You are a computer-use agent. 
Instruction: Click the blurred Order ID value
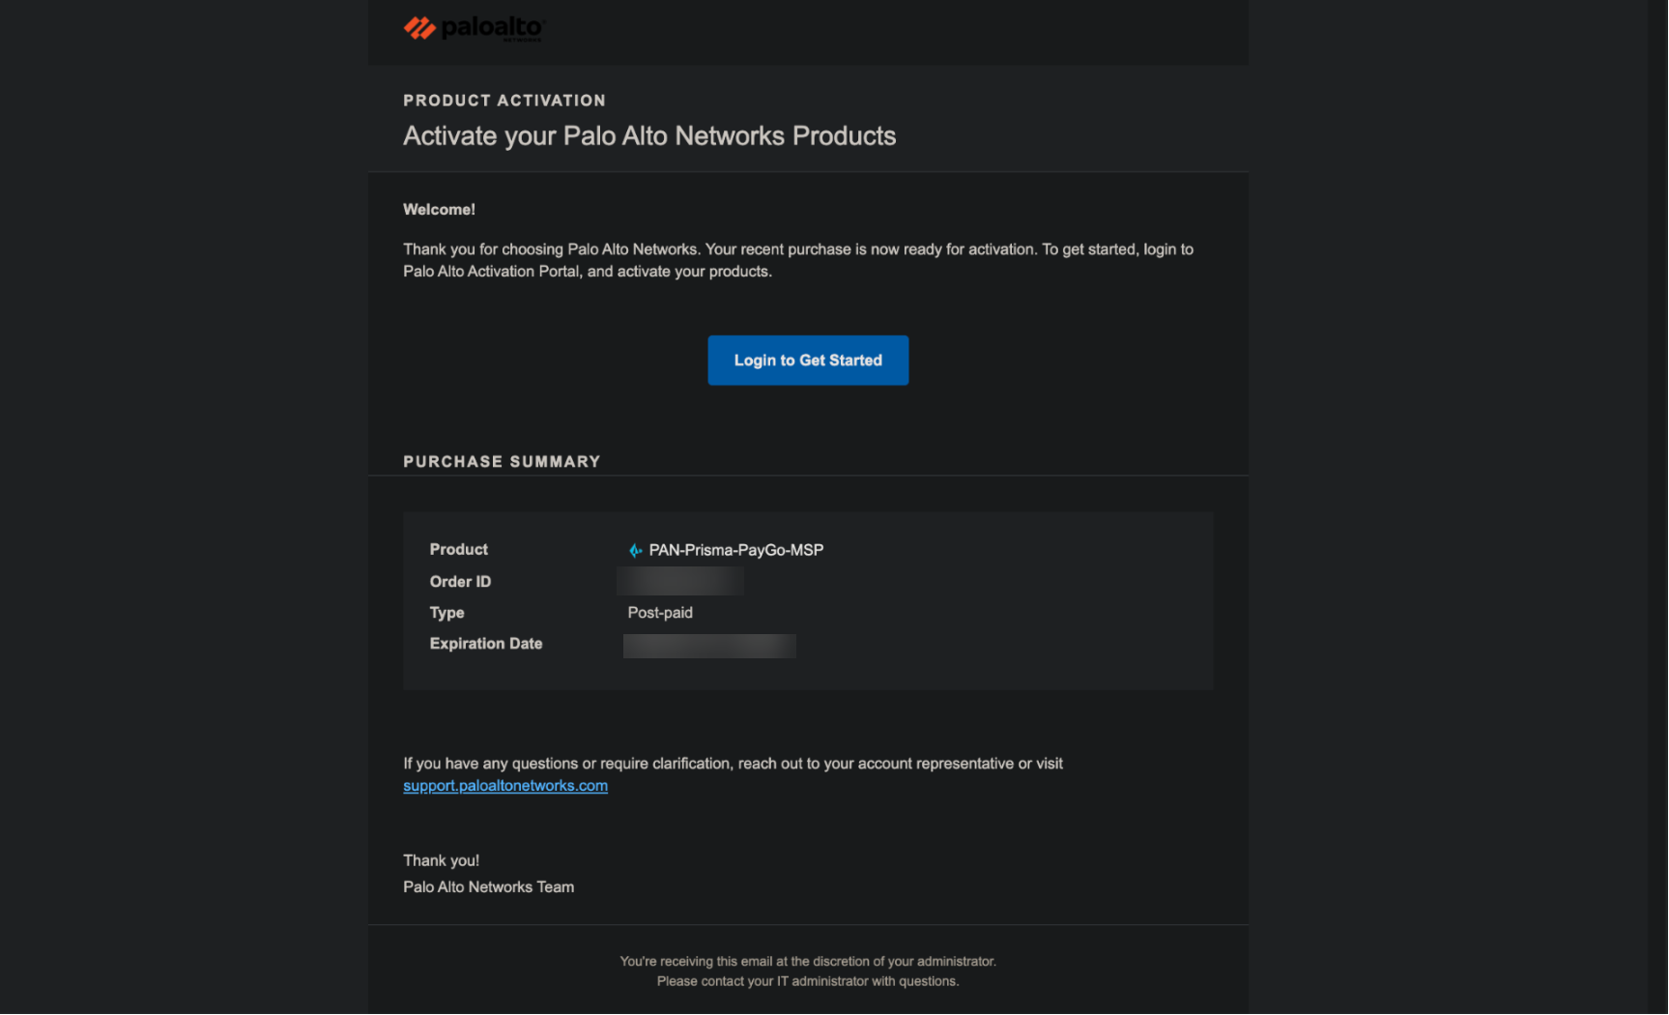[680, 581]
